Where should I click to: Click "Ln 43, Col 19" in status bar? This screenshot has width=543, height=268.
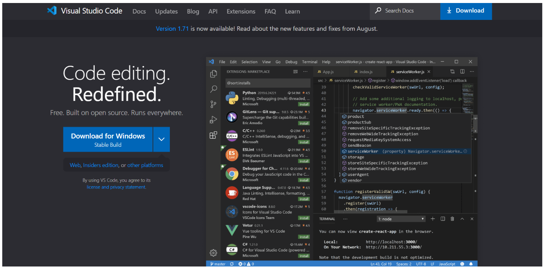[381, 264]
